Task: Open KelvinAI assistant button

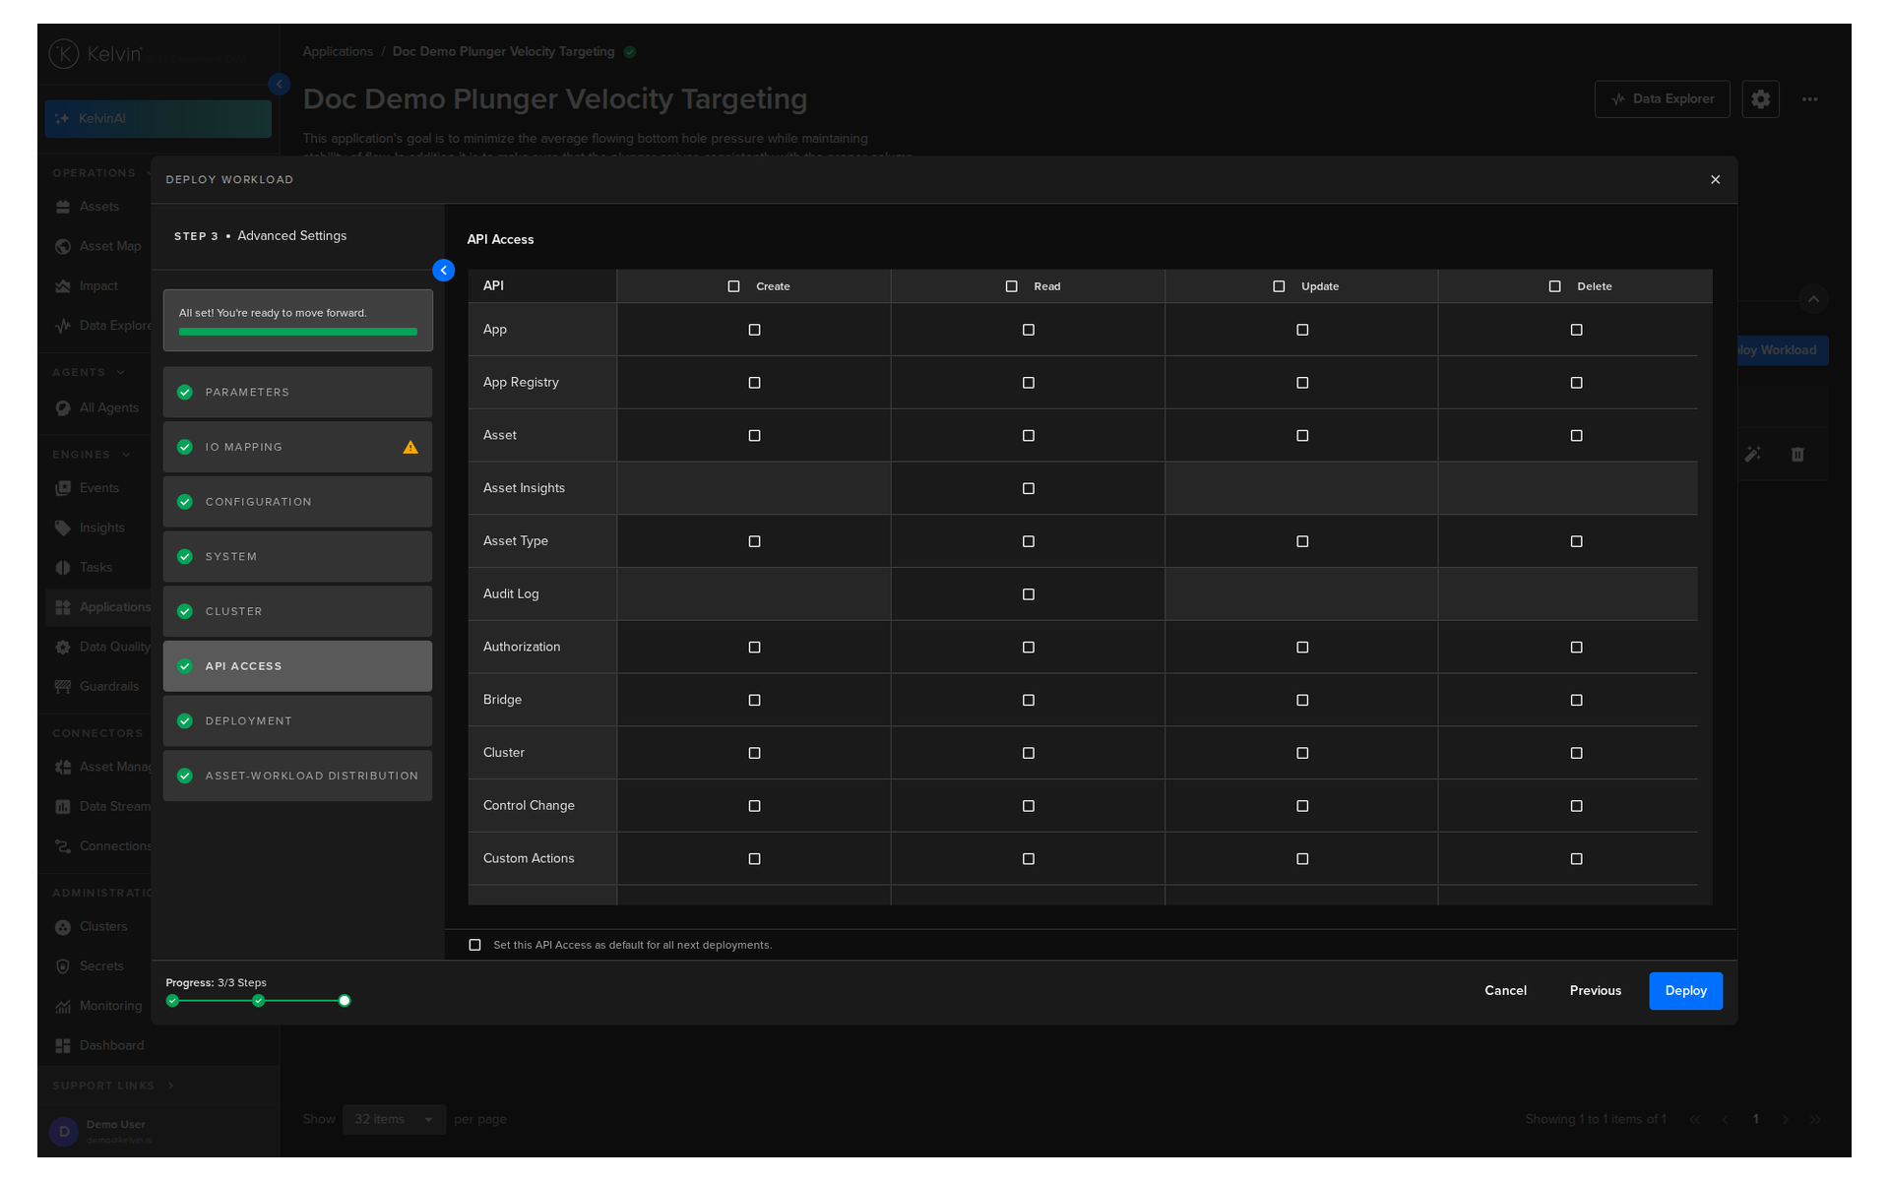Action: click(157, 119)
